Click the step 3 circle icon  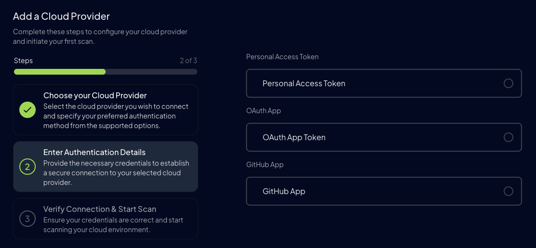coord(27,219)
